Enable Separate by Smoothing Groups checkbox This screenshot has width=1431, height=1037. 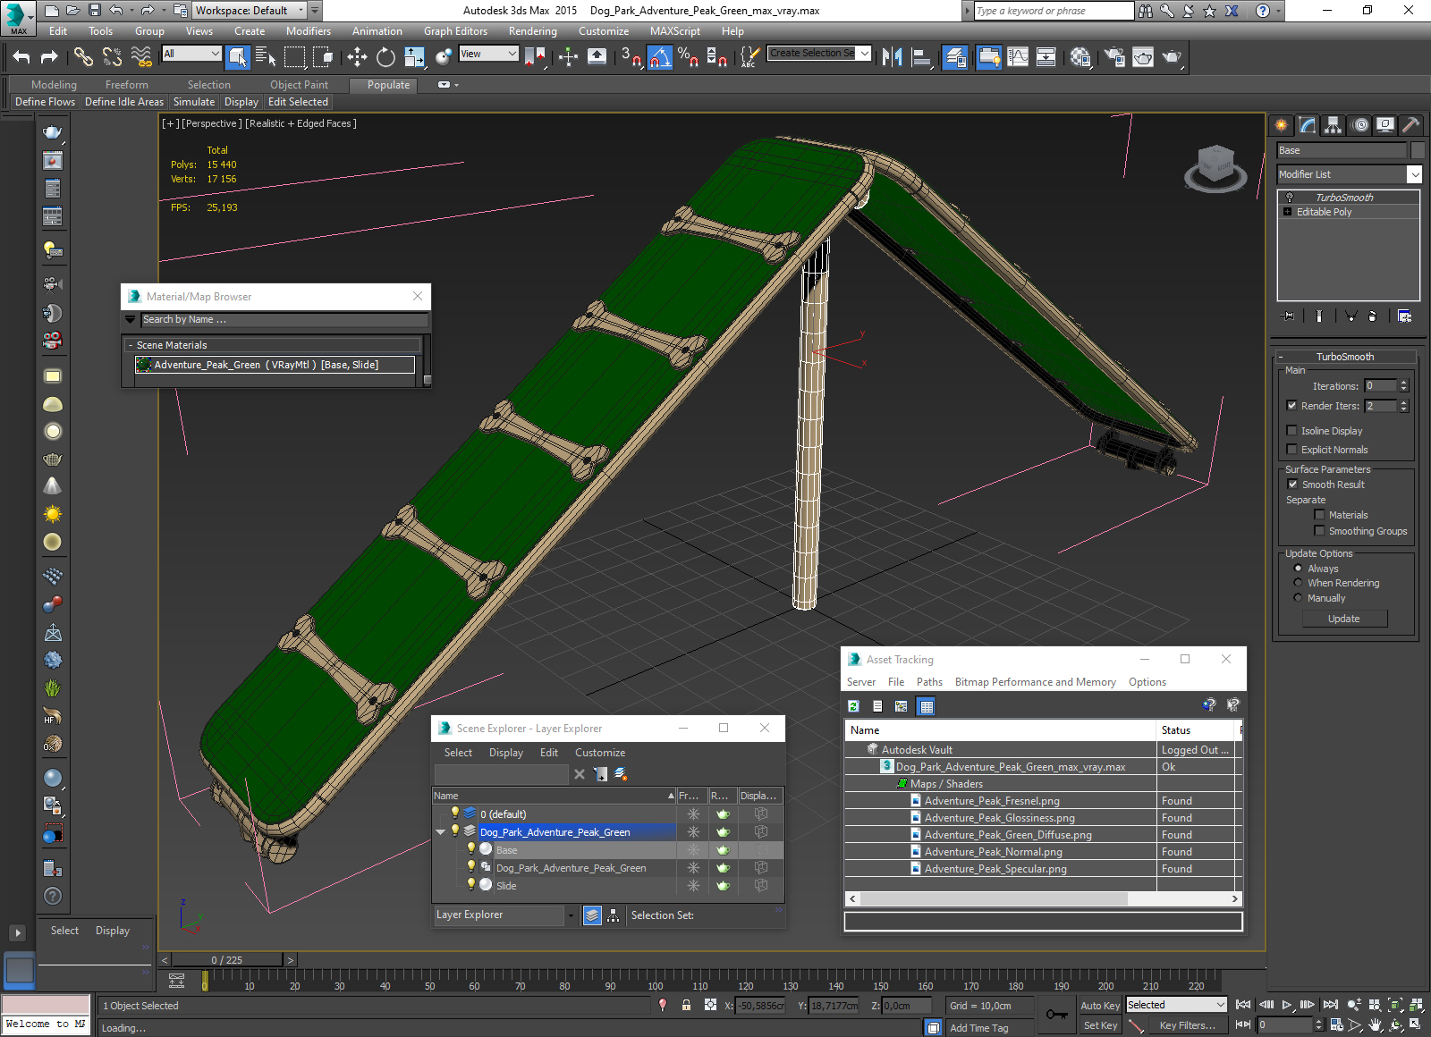tap(1319, 531)
